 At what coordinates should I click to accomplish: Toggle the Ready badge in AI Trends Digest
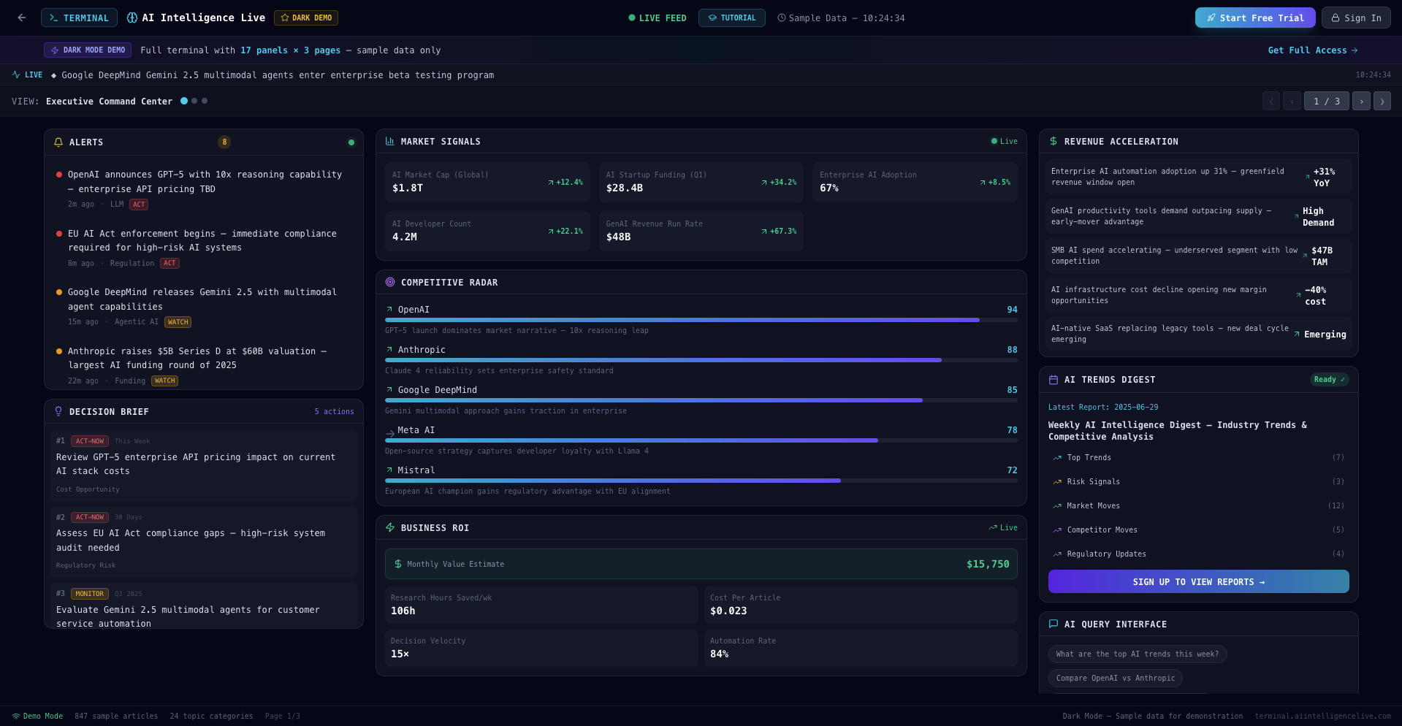coord(1329,379)
